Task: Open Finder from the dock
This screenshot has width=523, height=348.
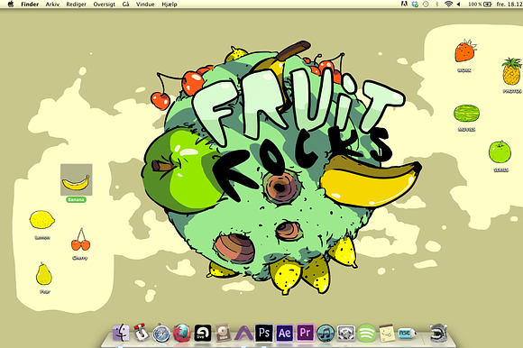Action: [x=121, y=333]
